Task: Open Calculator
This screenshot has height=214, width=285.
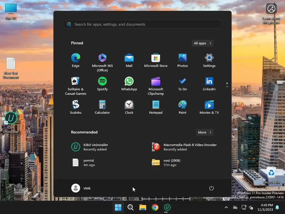Action: tap(102, 107)
